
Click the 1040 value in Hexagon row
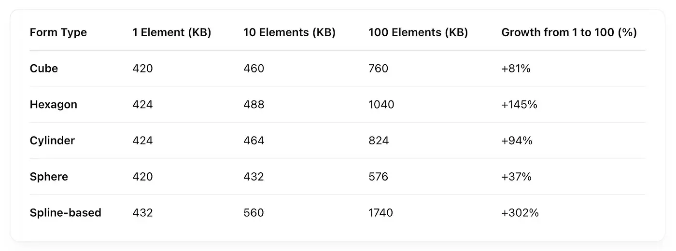point(381,104)
